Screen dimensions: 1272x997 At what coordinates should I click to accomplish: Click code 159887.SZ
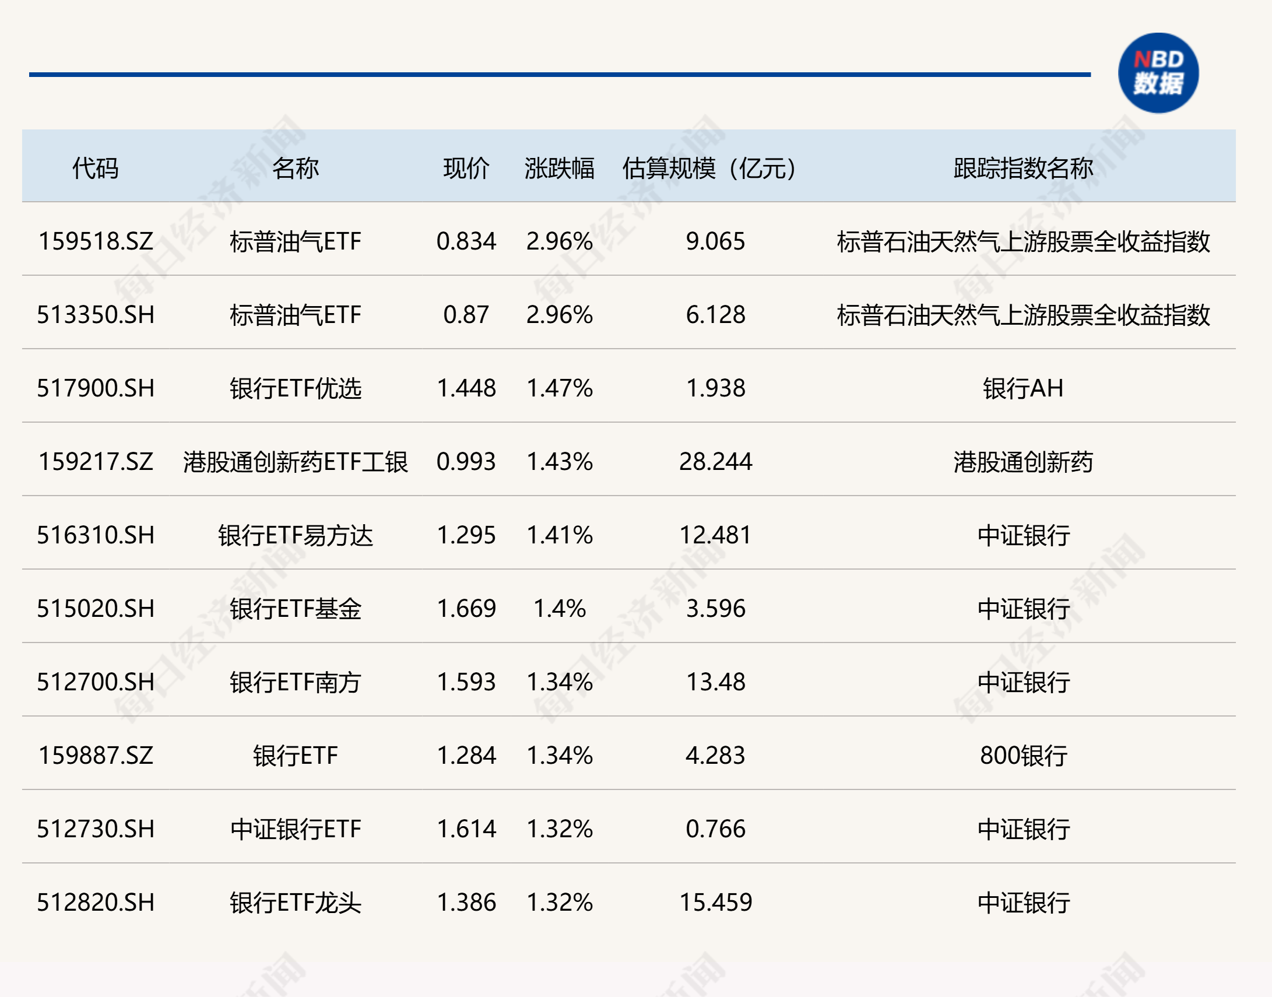[96, 756]
